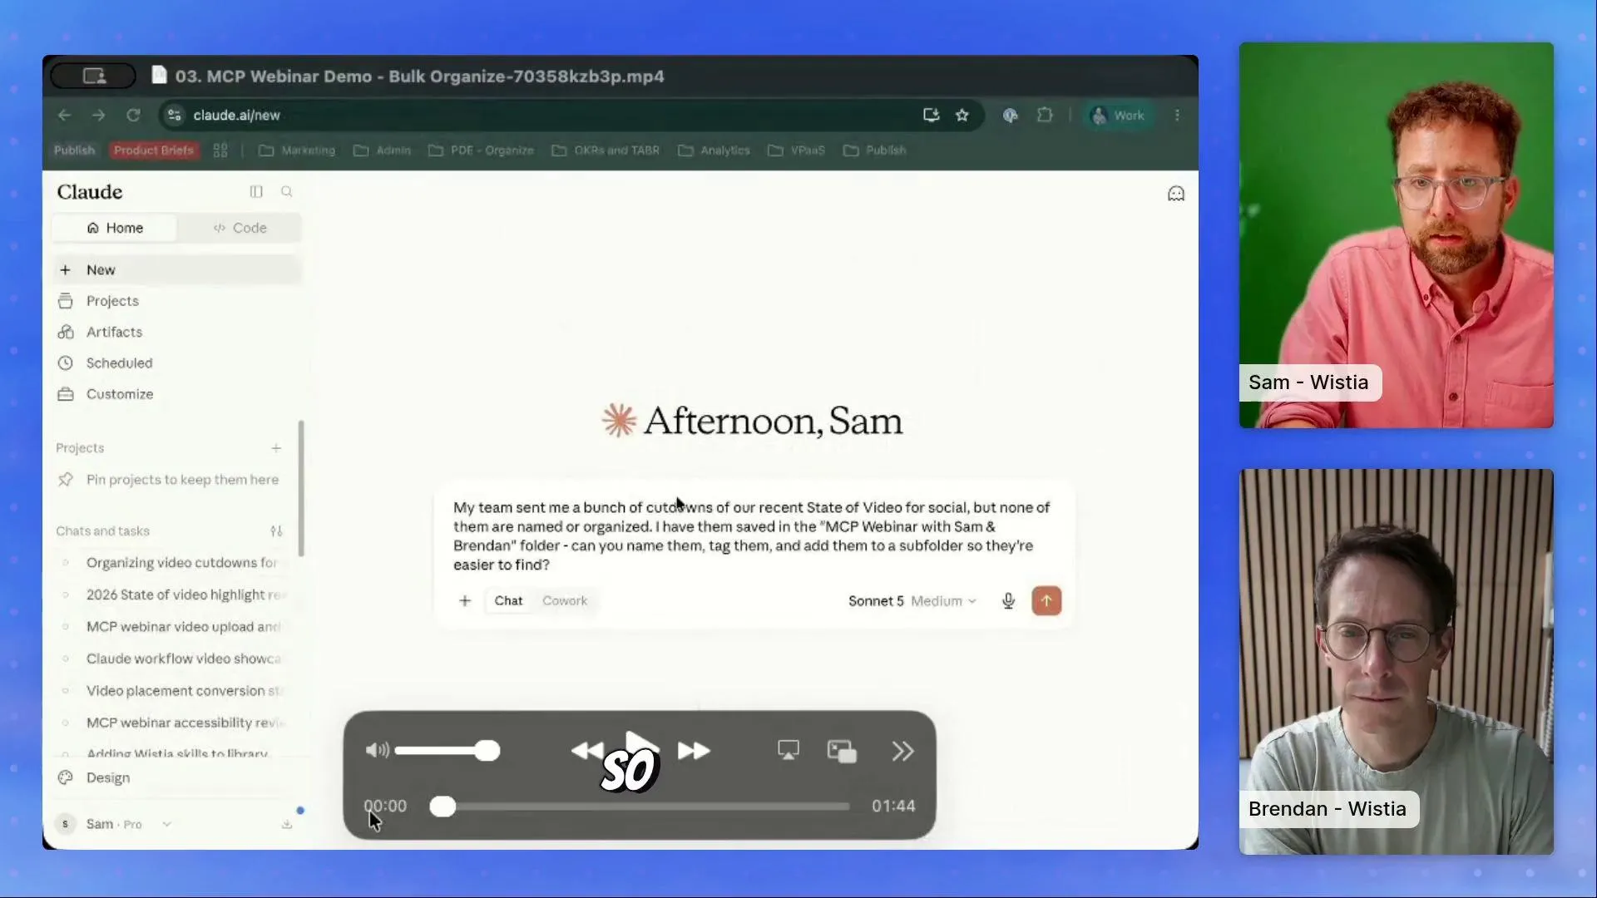The width and height of the screenshot is (1597, 898).
Task: Bookmark this page with the star icon
Action: [x=962, y=116]
